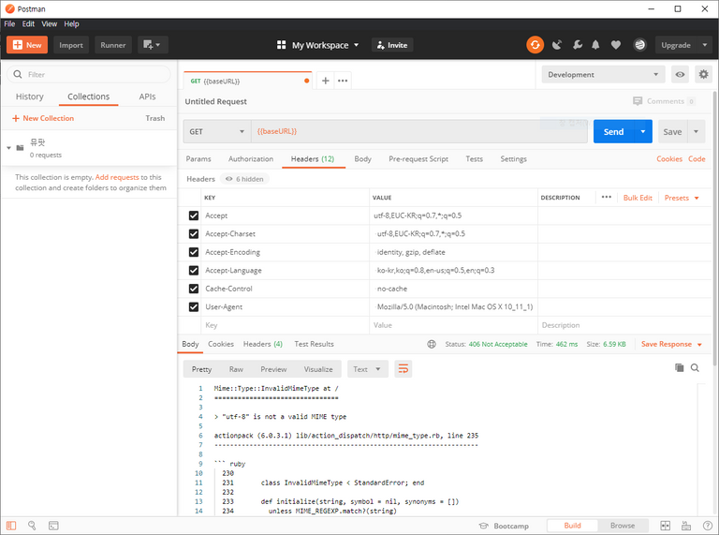The width and height of the screenshot is (719, 535).
Task: Click the Import button
Action: [x=71, y=45]
